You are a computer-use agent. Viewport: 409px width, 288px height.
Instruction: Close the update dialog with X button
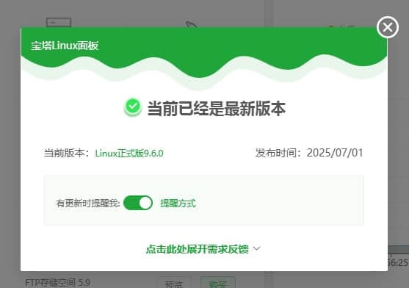point(388,27)
